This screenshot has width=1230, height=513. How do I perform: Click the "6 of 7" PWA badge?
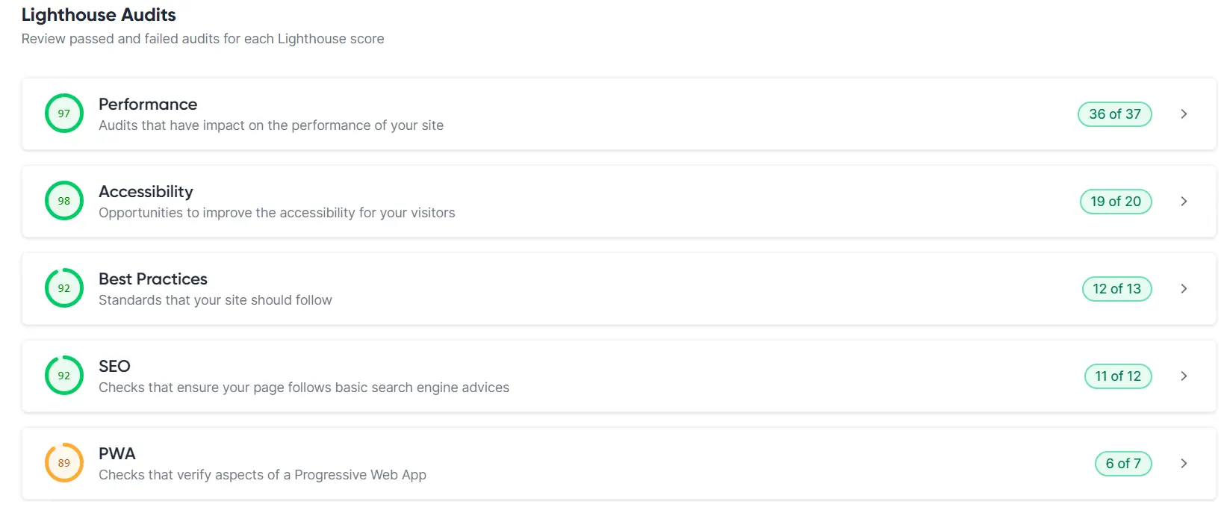click(x=1123, y=464)
